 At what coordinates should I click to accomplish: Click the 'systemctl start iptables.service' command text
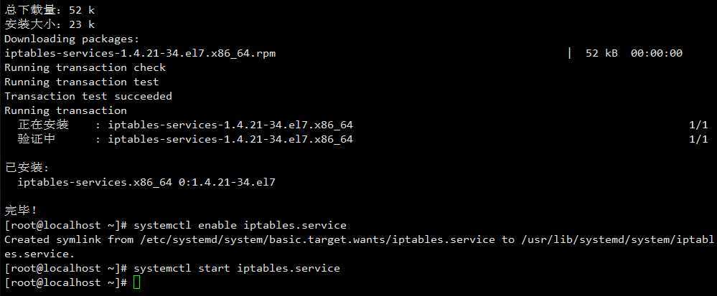237,268
